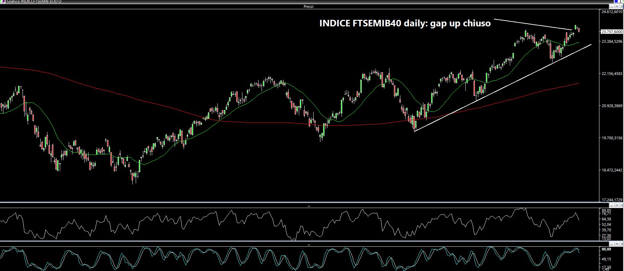Viewport: 624px width, 271px height.
Task: Select the annotation INDICE FTSEMIB40 daily: gap up chiuso
Action: coord(405,23)
